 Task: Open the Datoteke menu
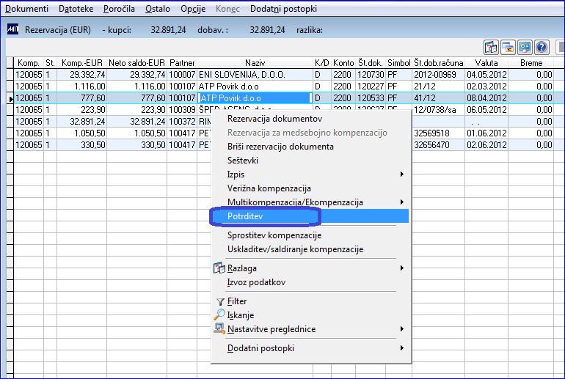(76, 9)
